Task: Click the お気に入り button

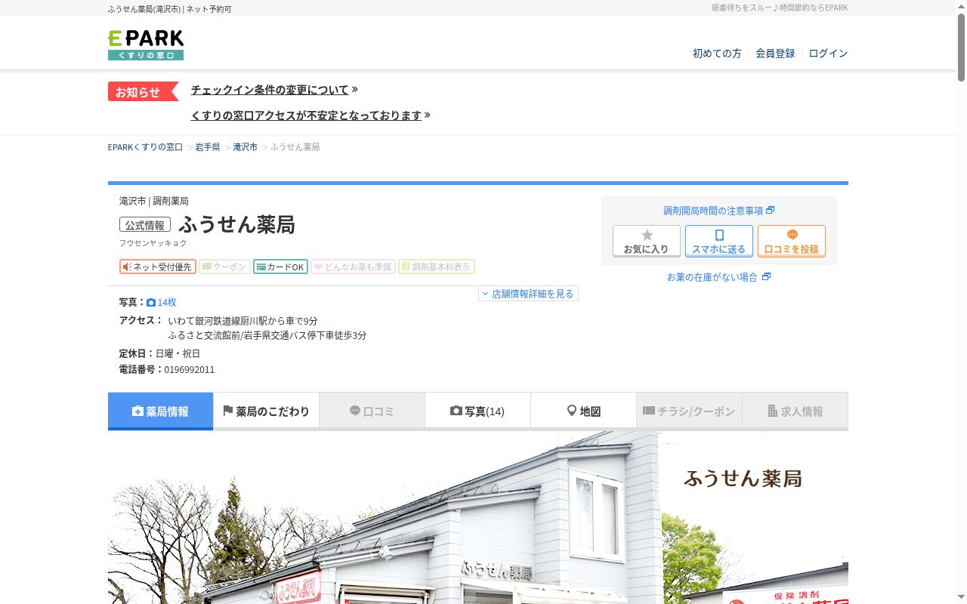Action: [647, 241]
